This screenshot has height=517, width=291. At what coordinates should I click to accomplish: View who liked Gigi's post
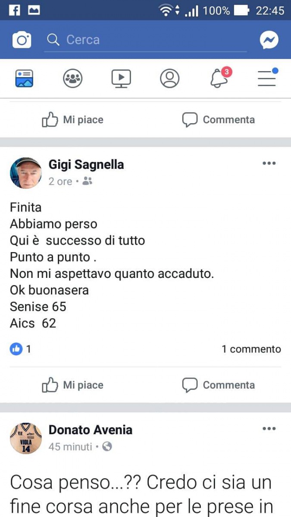(x=21, y=349)
